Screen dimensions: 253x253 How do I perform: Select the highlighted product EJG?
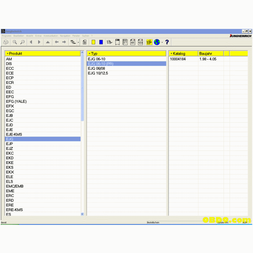[x=43, y=139]
